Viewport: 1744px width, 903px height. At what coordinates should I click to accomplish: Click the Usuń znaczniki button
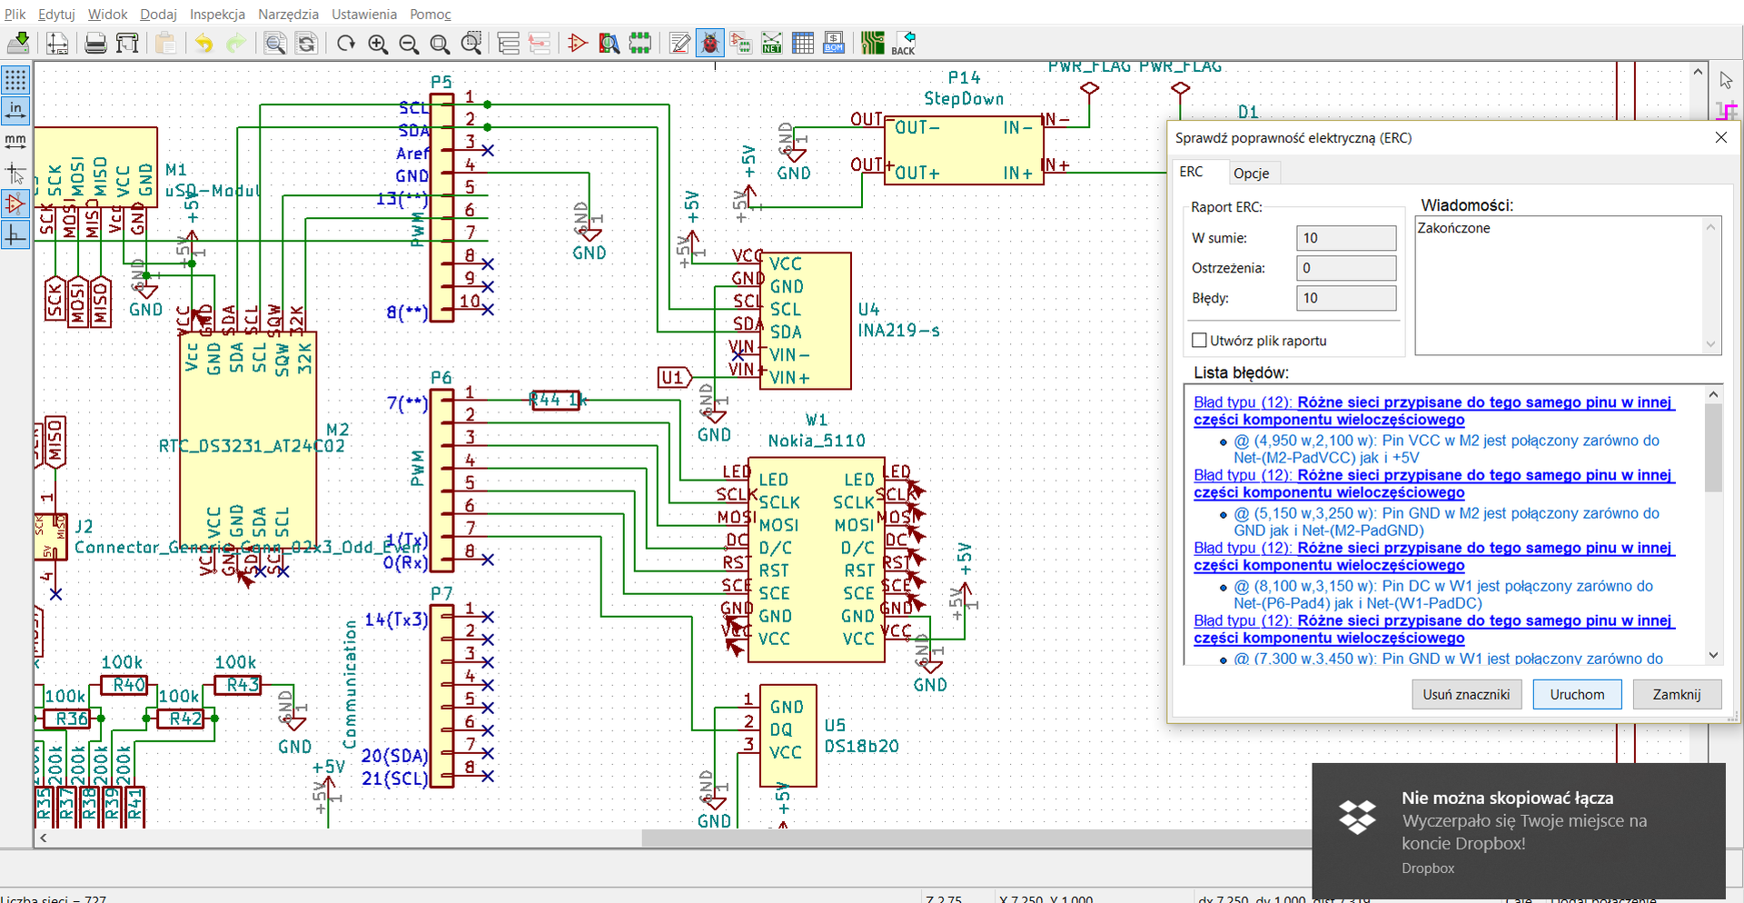click(x=1466, y=694)
